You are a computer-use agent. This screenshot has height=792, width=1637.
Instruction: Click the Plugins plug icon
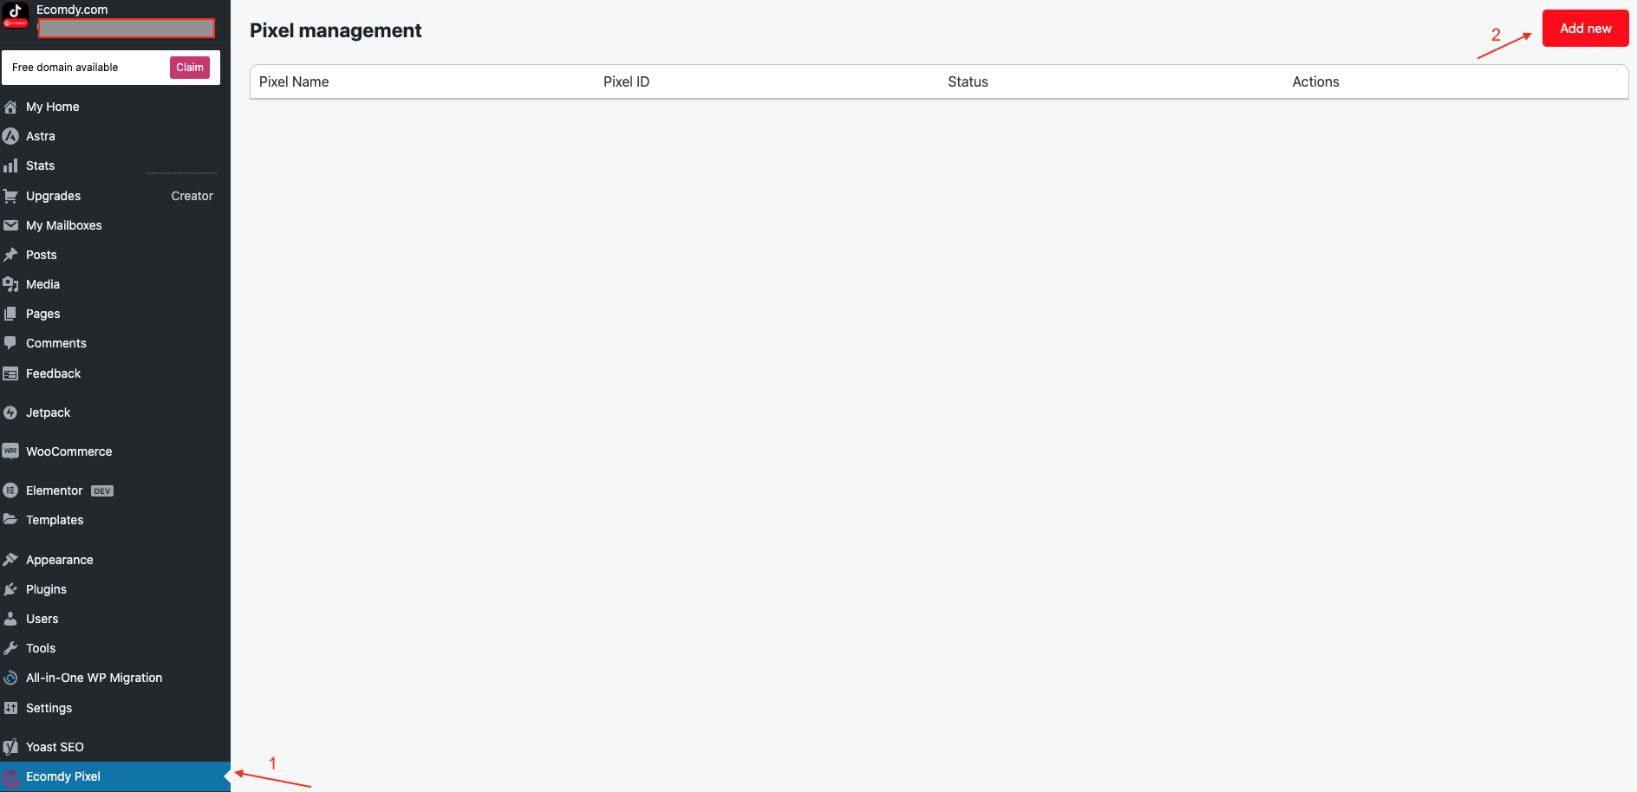(10, 589)
